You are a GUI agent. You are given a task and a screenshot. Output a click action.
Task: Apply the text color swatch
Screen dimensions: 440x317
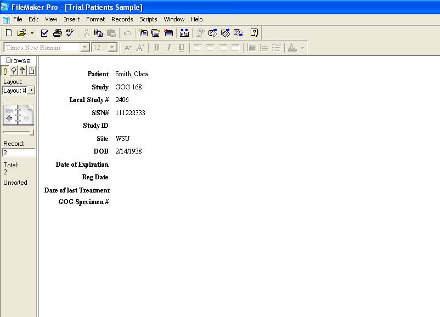tap(292, 48)
